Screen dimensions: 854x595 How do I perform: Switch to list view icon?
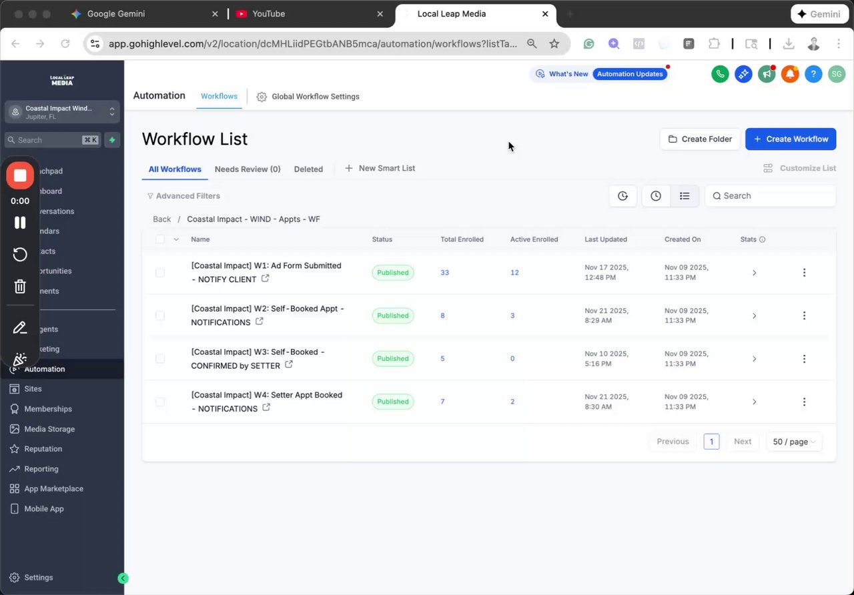tap(685, 195)
